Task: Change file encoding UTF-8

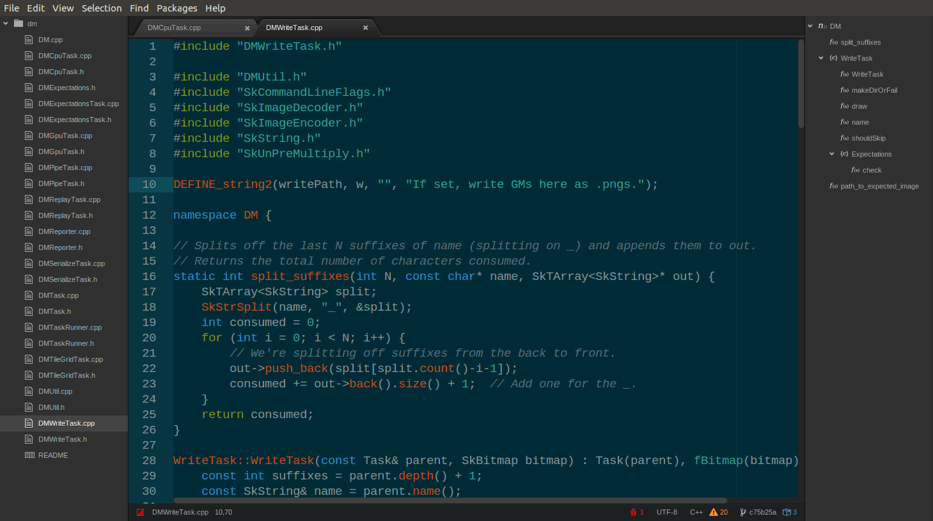Action: (666, 512)
